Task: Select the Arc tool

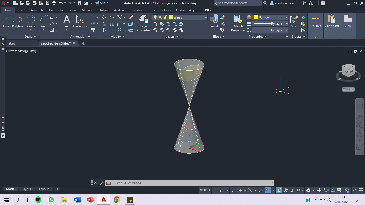Action: coord(43,21)
